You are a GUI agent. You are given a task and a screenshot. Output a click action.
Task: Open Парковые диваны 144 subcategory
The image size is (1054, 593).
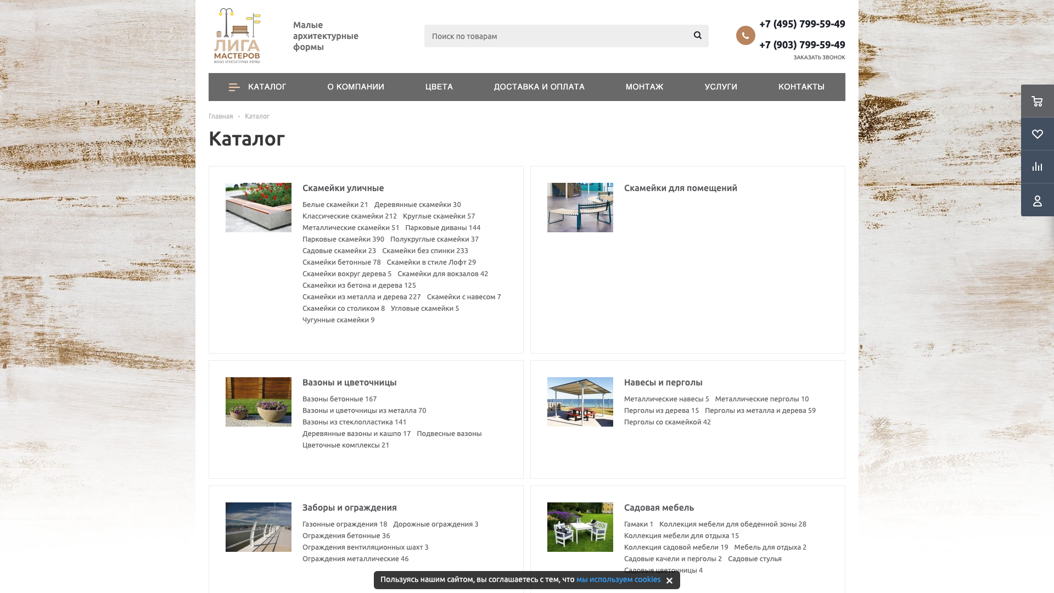pyautogui.click(x=443, y=227)
